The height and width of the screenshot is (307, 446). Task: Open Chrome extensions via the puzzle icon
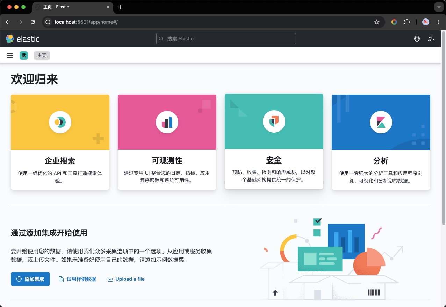(x=407, y=22)
